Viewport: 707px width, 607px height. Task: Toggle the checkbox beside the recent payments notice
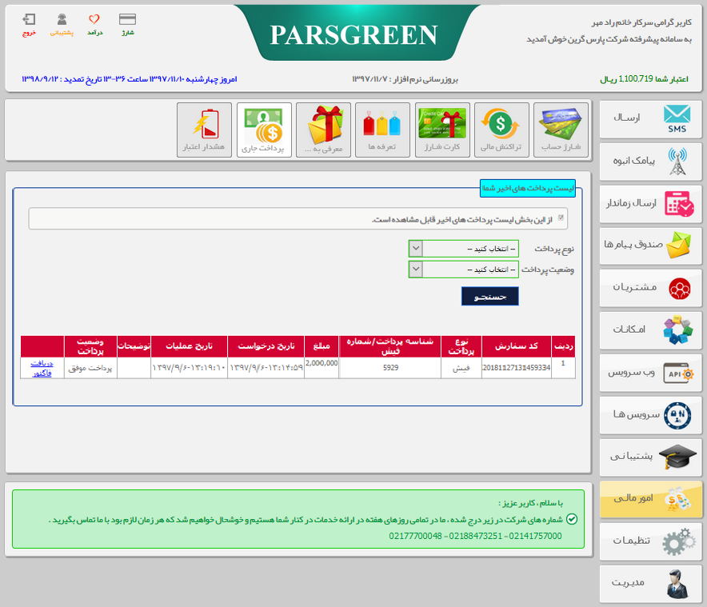pos(562,218)
